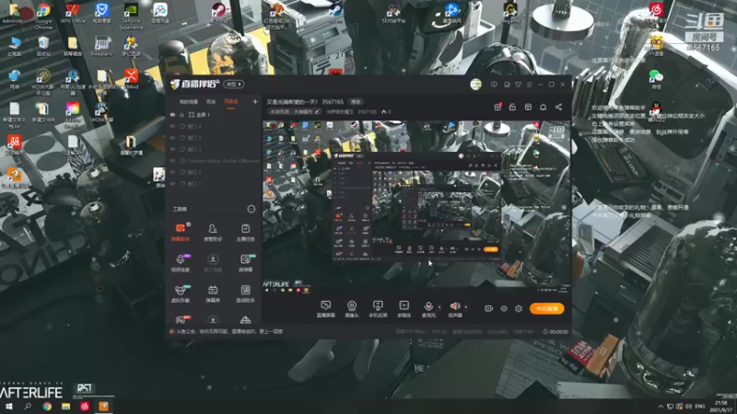The image size is (737, 414).
Task: Switch to the first scene tab 我的场景
Action: pyautogui.click(x=189, y=102)
